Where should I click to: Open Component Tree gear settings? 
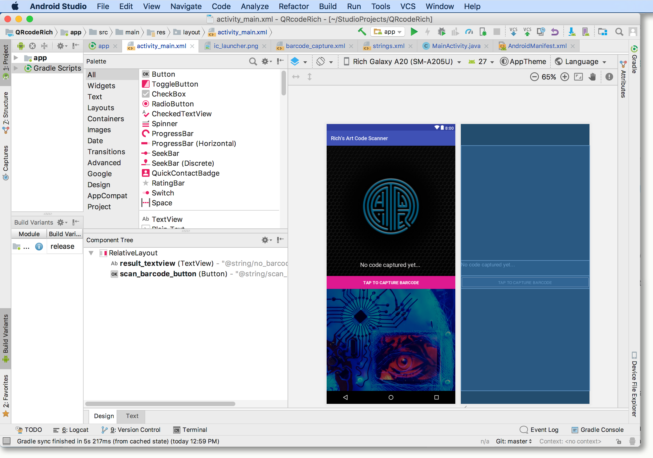click(266, 240)
